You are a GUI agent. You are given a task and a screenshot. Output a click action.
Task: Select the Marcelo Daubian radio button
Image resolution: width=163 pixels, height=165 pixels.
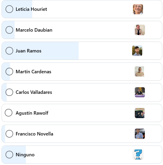point(9,30)
